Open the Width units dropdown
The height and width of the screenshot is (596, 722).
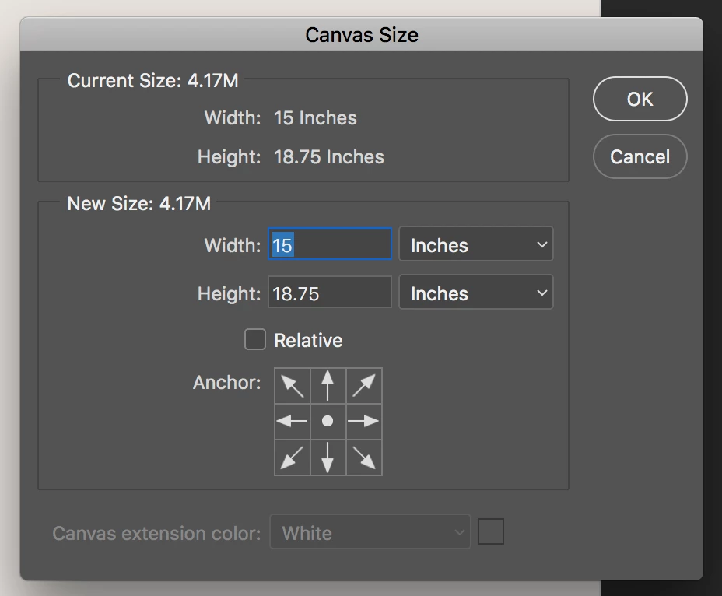tap(475, 245)
